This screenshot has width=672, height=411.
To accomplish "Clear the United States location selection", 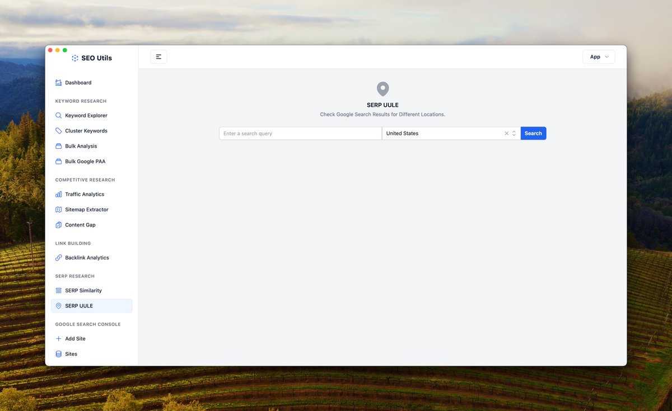I will 507,134.
